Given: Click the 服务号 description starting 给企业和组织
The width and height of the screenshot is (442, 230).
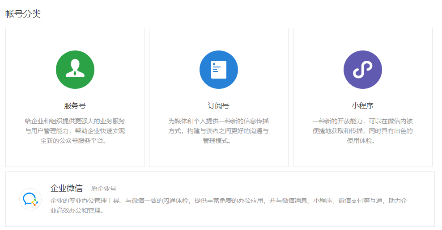Looking at the screenshot, I should pos(75,131).
